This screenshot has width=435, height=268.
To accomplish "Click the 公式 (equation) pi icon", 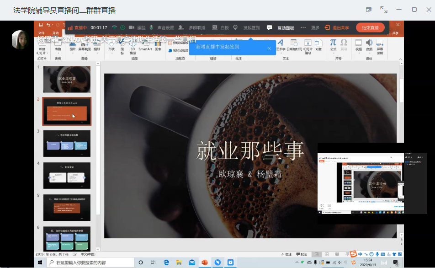I will pyautogui.click(x=333, y=45).
